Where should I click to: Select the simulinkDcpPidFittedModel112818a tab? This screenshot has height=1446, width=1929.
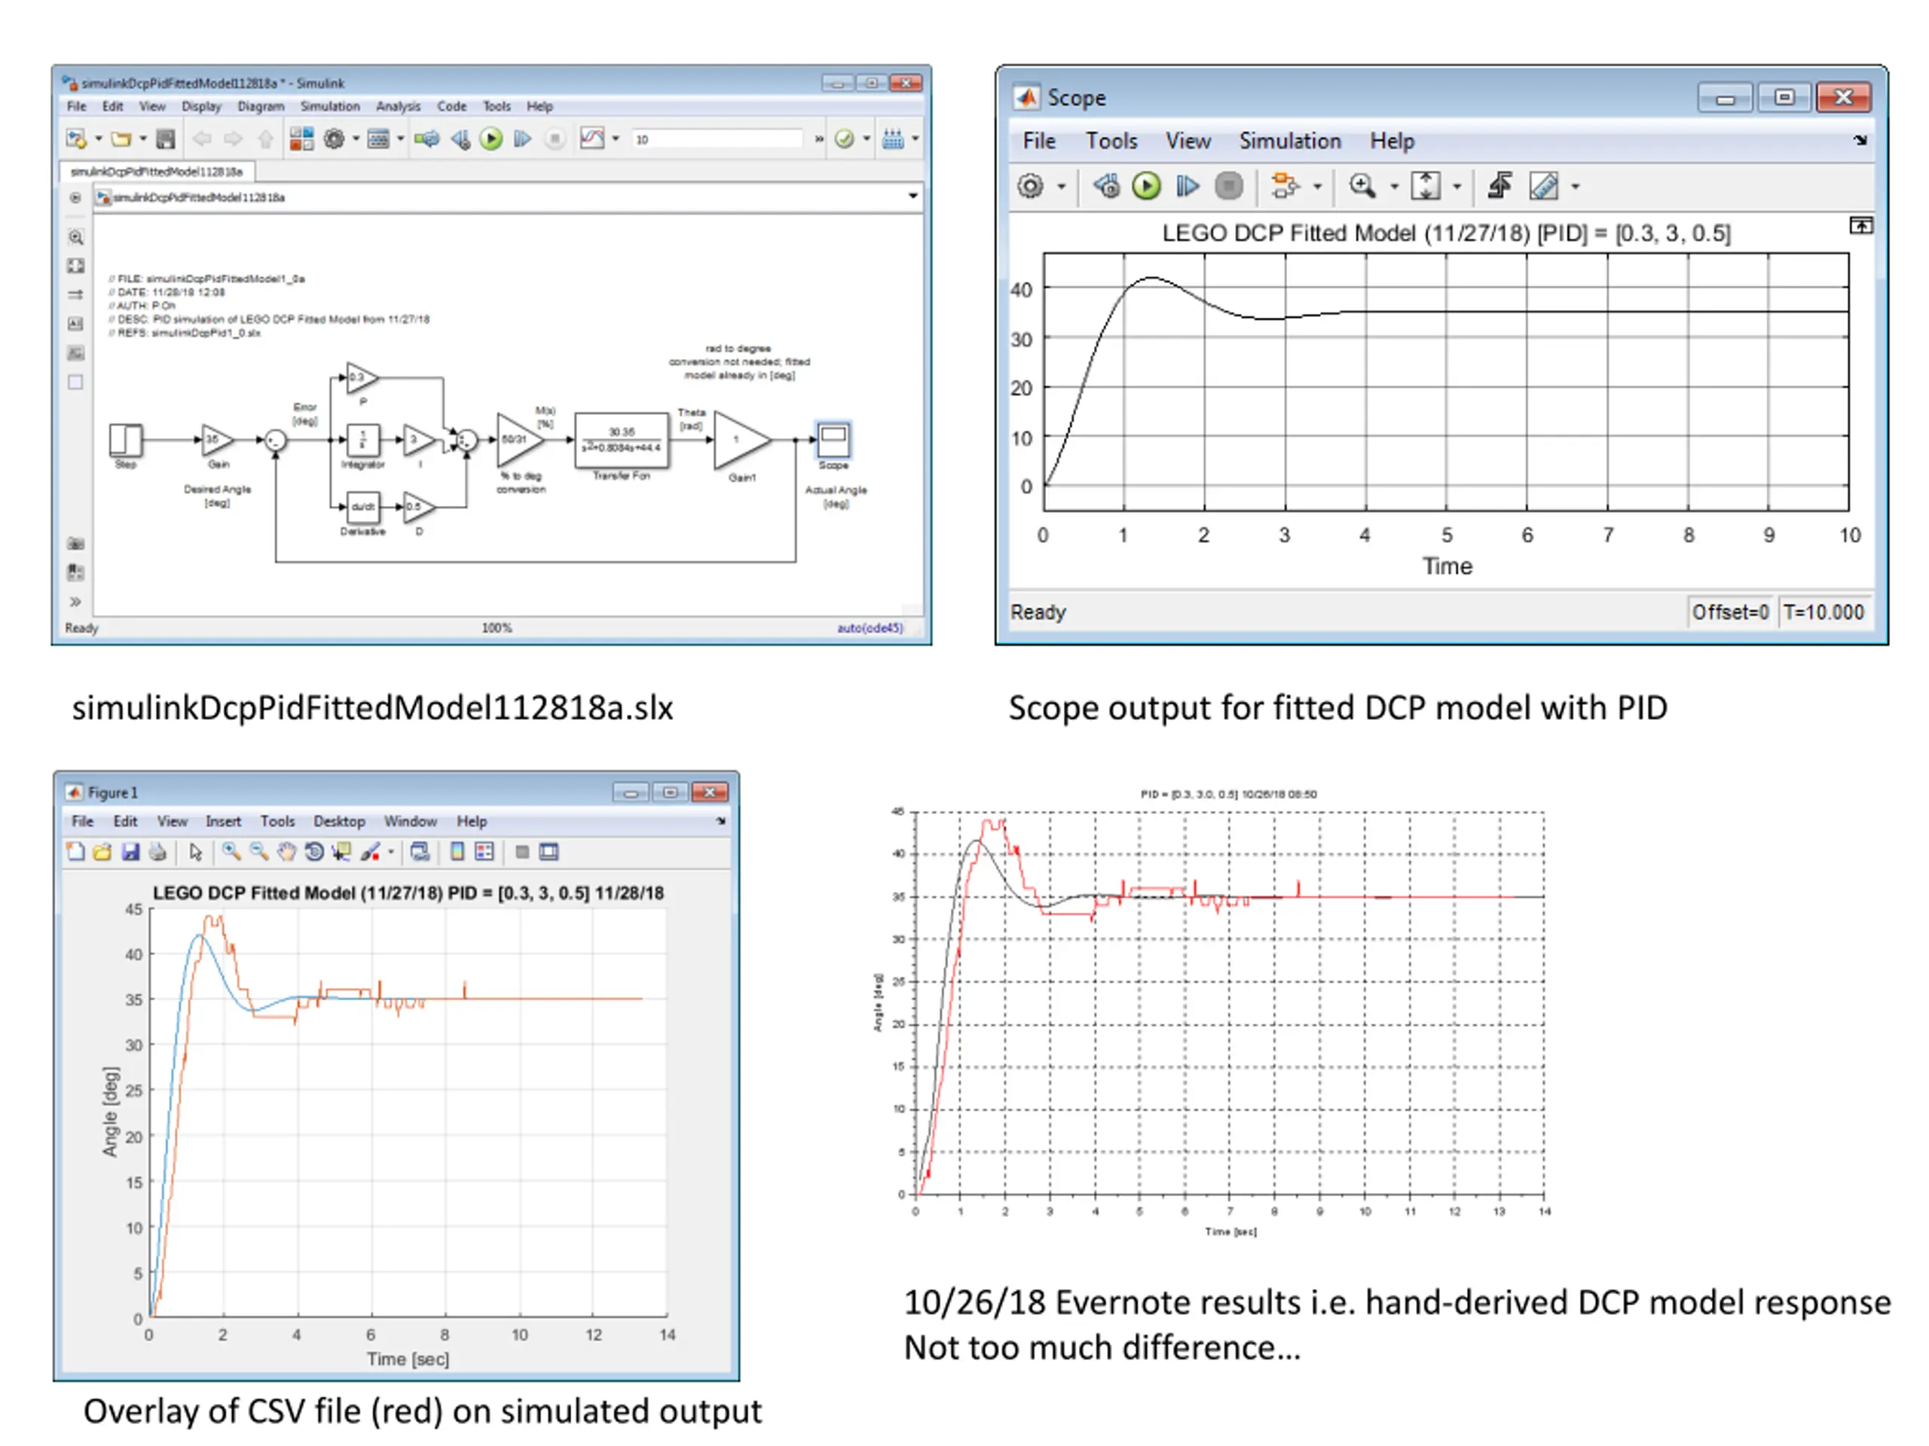157,172
